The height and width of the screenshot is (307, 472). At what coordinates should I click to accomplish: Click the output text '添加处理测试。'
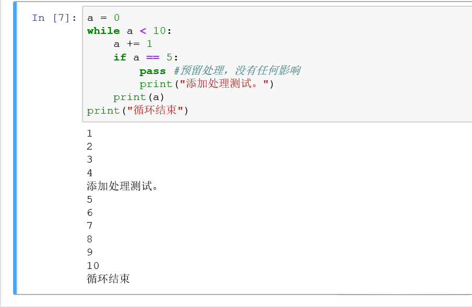122,186
